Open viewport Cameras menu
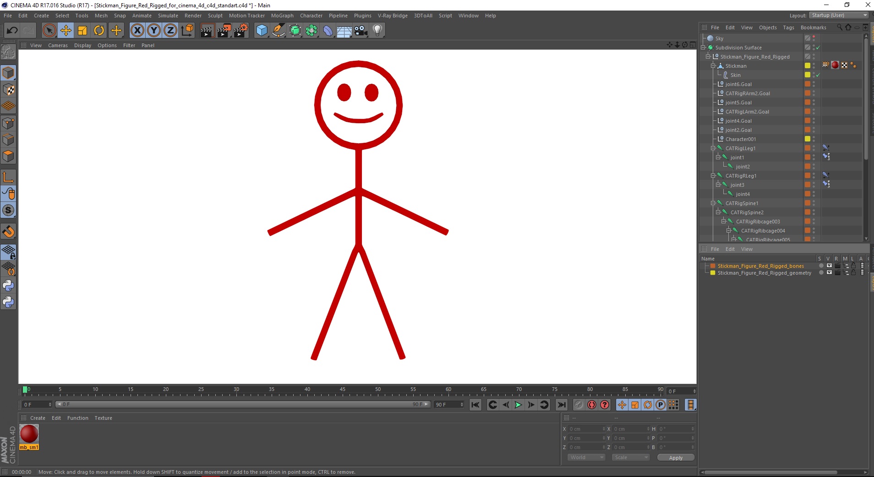874x477 pixels. [x=58, y=45]
